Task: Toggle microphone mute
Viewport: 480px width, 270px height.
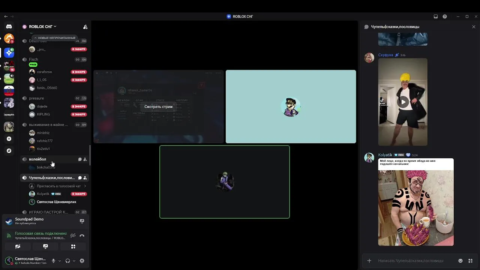Action: coord(53,261)
